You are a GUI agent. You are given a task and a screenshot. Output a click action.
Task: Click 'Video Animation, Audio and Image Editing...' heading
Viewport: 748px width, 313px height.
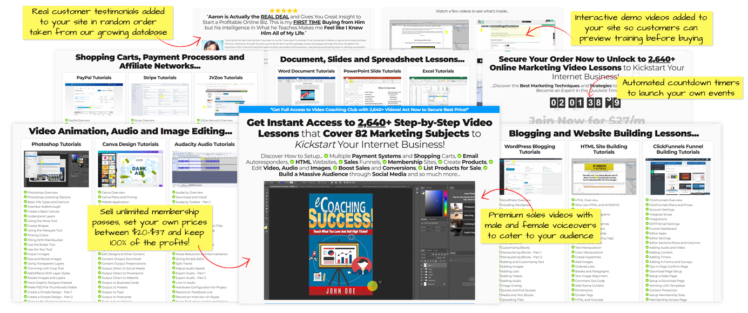[130, 131]
